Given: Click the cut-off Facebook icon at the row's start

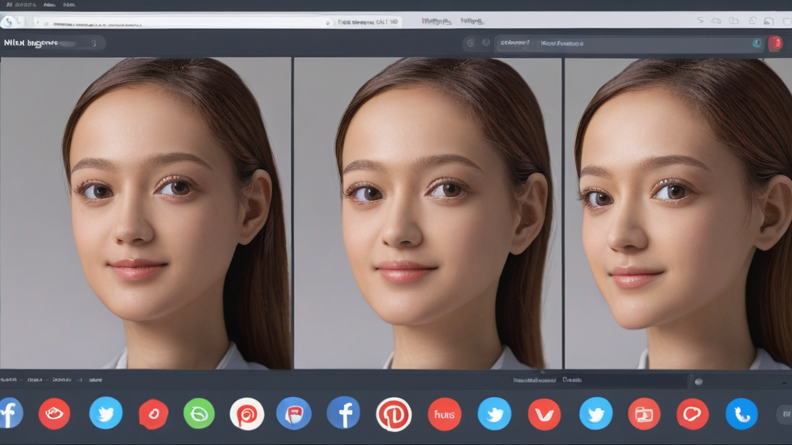Looking at the screenshot, I should tap(10, 413).
